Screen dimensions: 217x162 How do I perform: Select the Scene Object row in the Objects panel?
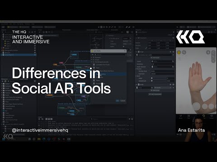coord(18,55)
